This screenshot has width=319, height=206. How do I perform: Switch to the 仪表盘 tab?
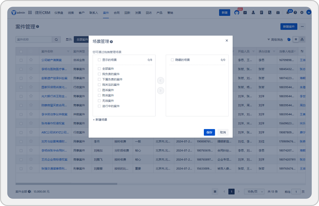(x=59, y=12)
